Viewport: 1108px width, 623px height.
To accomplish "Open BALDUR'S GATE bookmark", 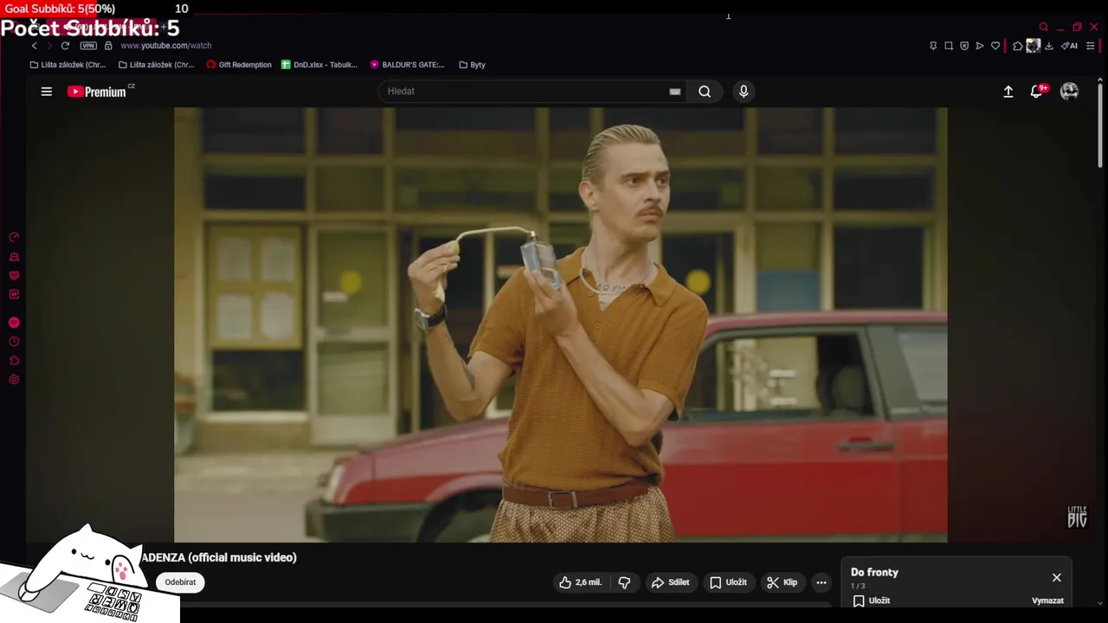I will [x=407, y=65].
